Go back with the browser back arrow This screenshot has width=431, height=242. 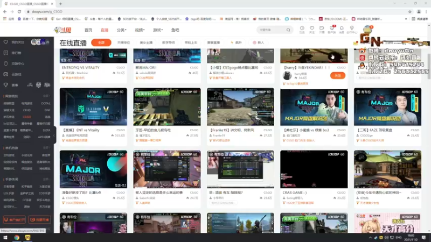point(5,11)
